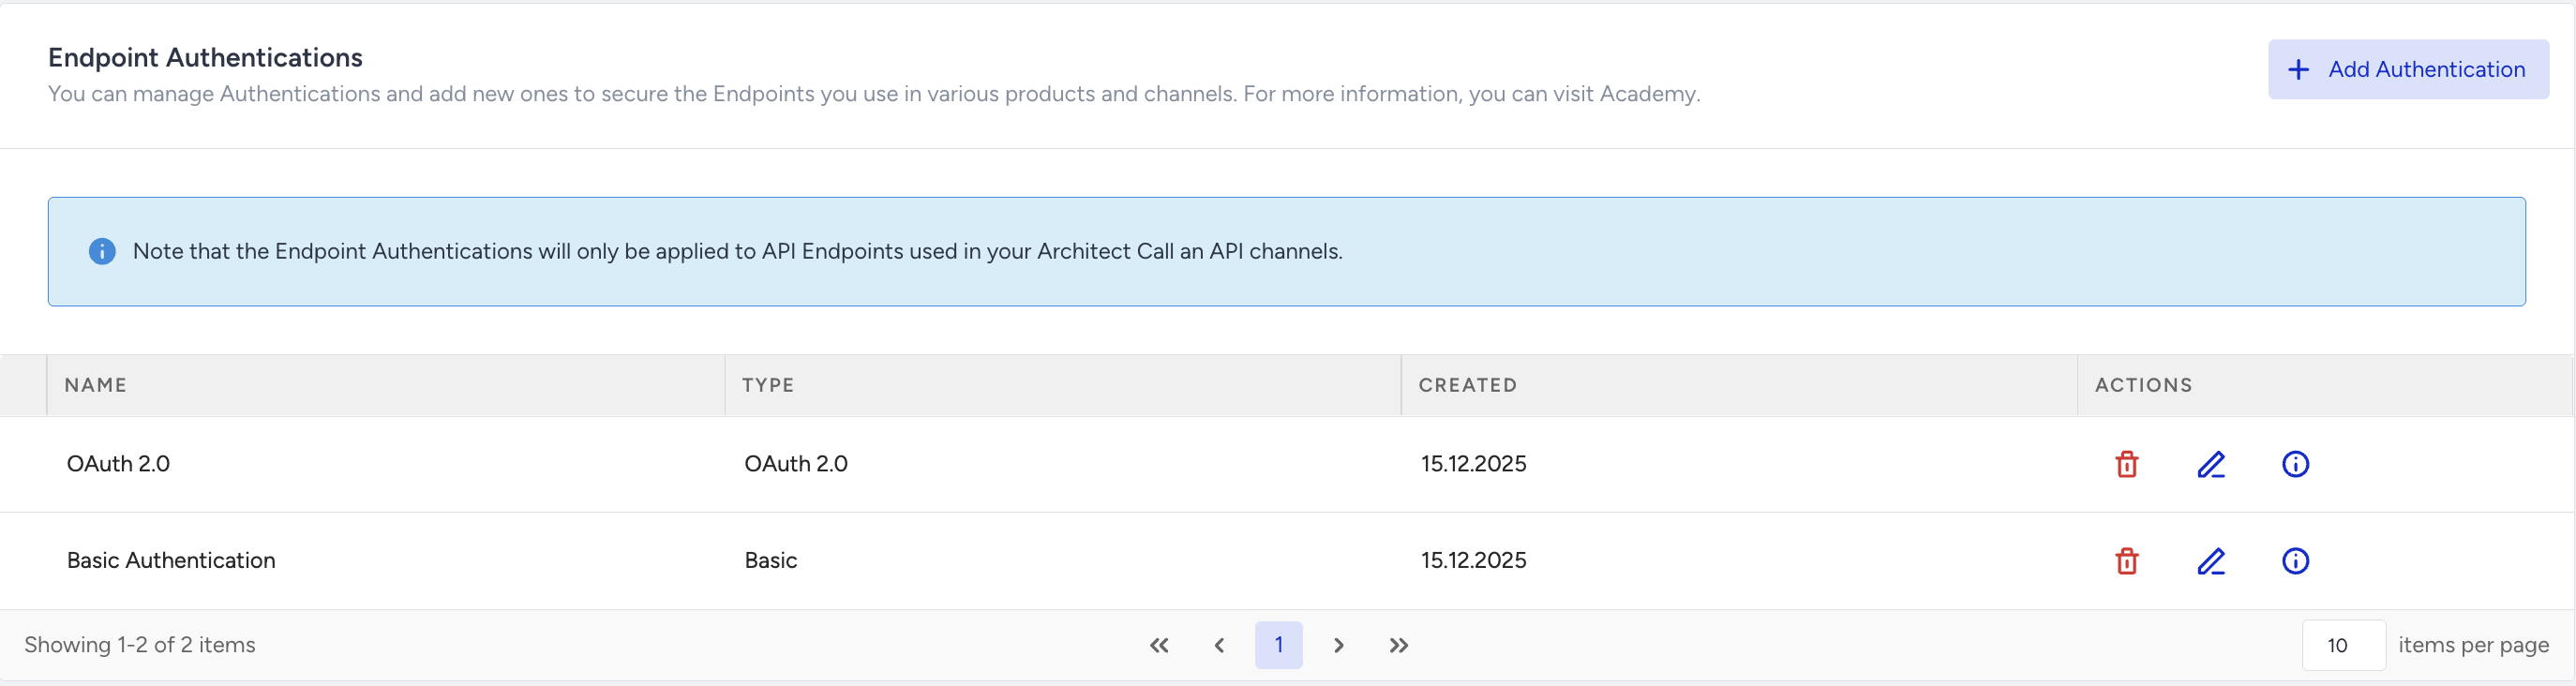Screen dimensions: 2576x686
Task: Go to the next page
Action: coord(1338,645)
